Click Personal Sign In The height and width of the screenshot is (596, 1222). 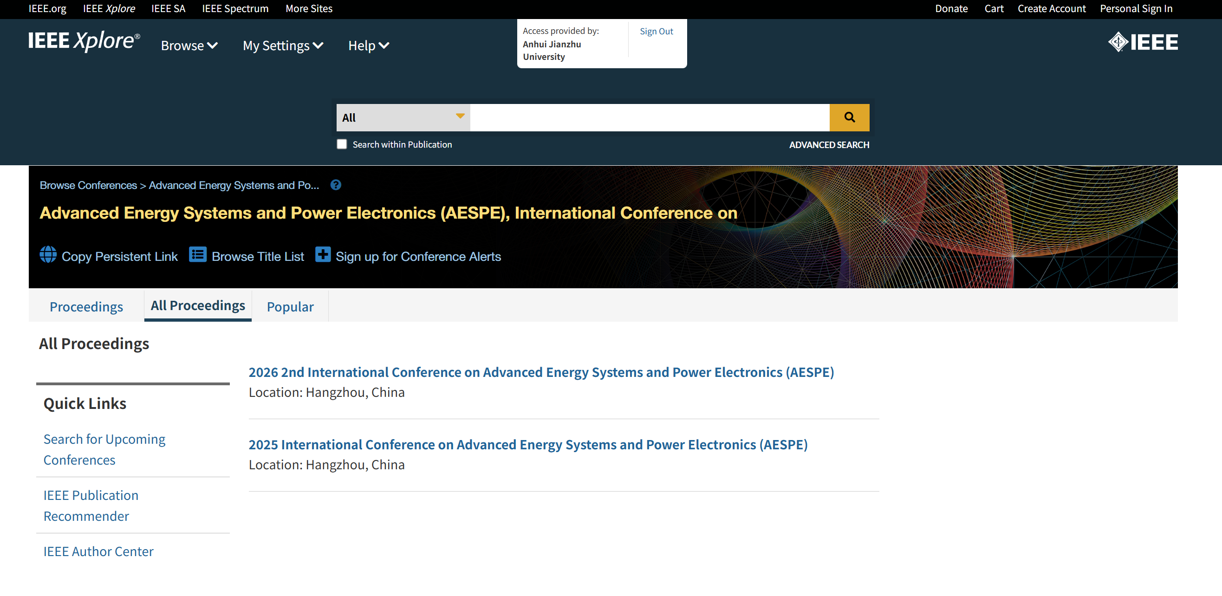pos(1136,8)
